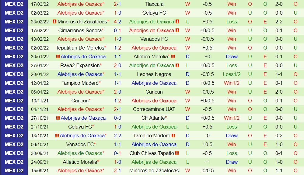Open CF Atlante team link

[153, 118]
